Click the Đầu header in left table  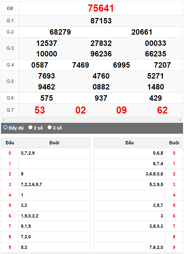(10, 143)
